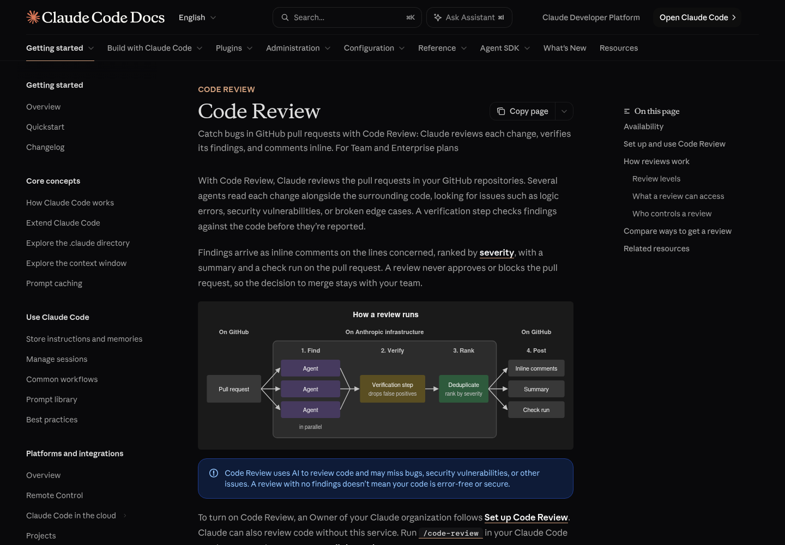Click the Claude Code Docs starburst logo
This screenshot has width=785, height=545.
pos(33,17)
